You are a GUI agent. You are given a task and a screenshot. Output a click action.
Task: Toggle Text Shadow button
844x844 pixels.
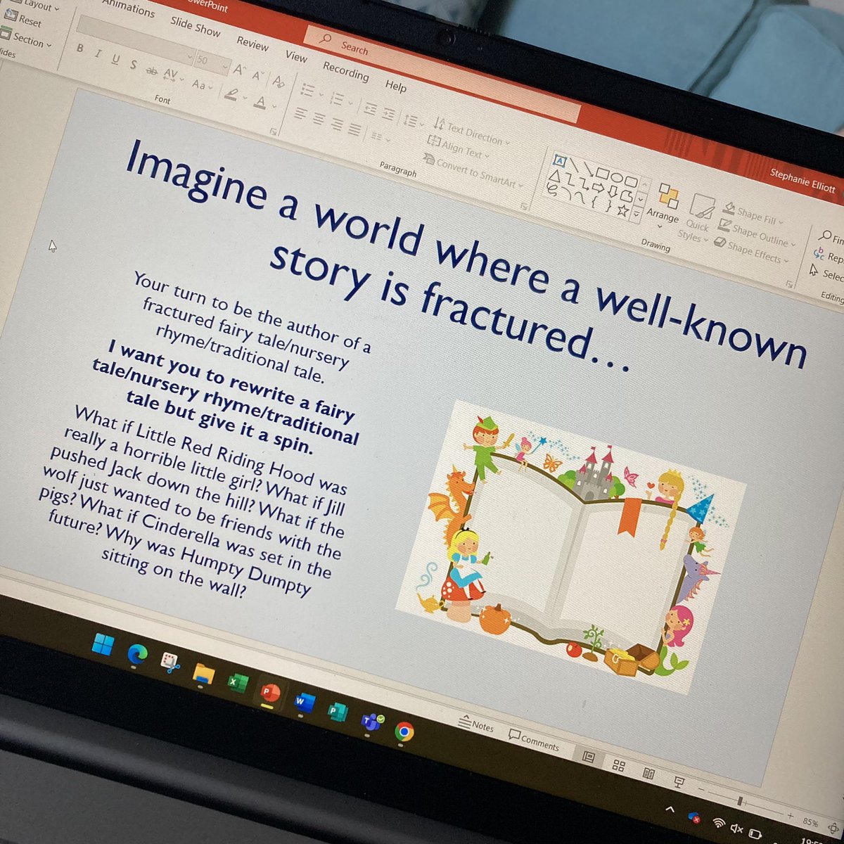(133, 64)
